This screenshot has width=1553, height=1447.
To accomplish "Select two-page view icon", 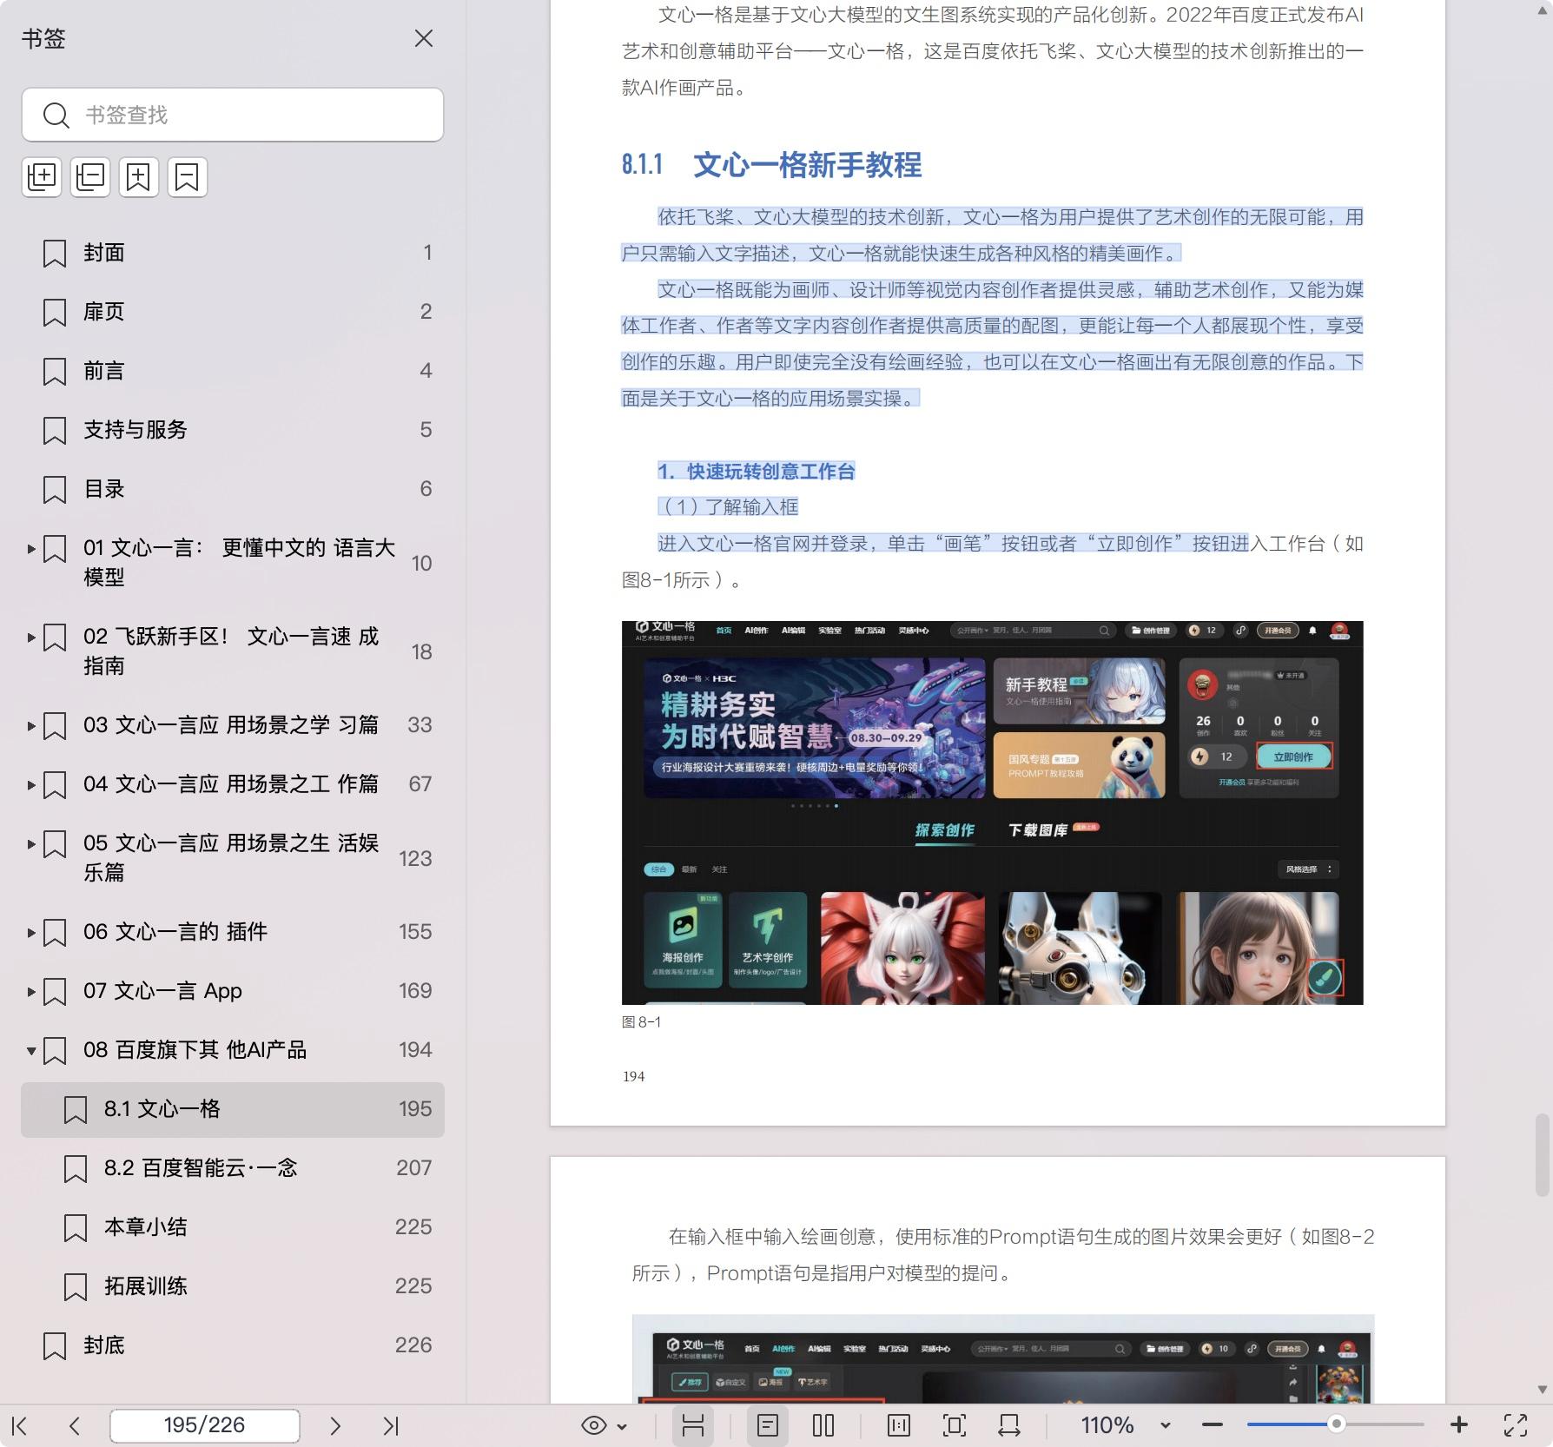I will coord(823,1425).
